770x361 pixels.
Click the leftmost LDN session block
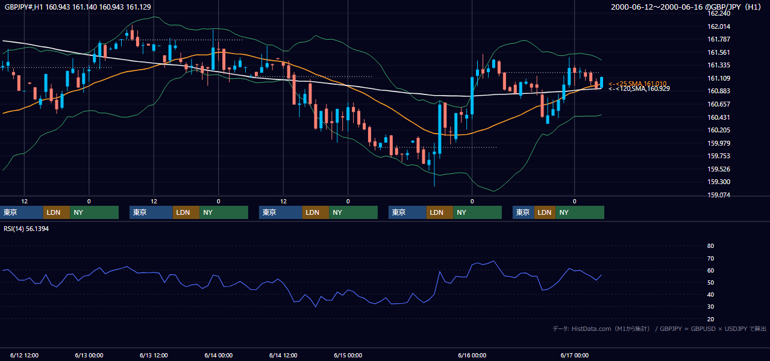point(57,212)
